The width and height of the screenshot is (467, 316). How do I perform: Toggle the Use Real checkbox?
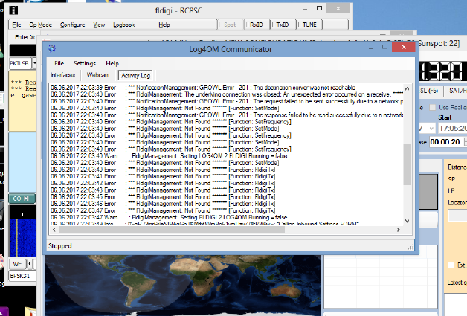coord(432,108)
